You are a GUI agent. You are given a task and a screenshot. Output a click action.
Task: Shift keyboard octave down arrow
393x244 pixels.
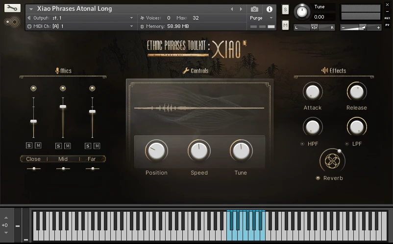pos(6,233)
